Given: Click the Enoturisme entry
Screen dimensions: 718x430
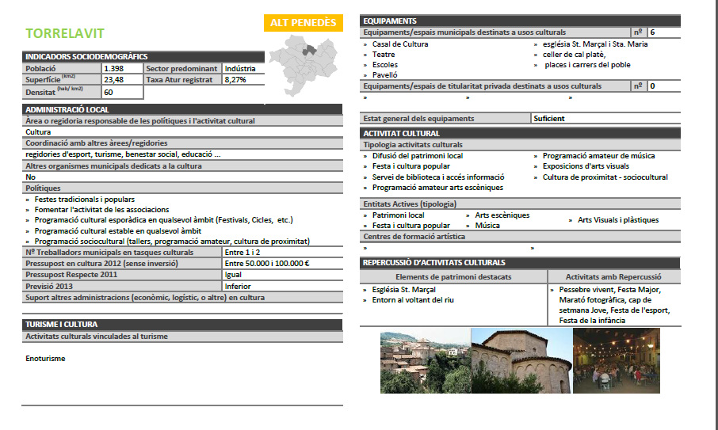Looking at the screenshot, I should click(45, 359).
